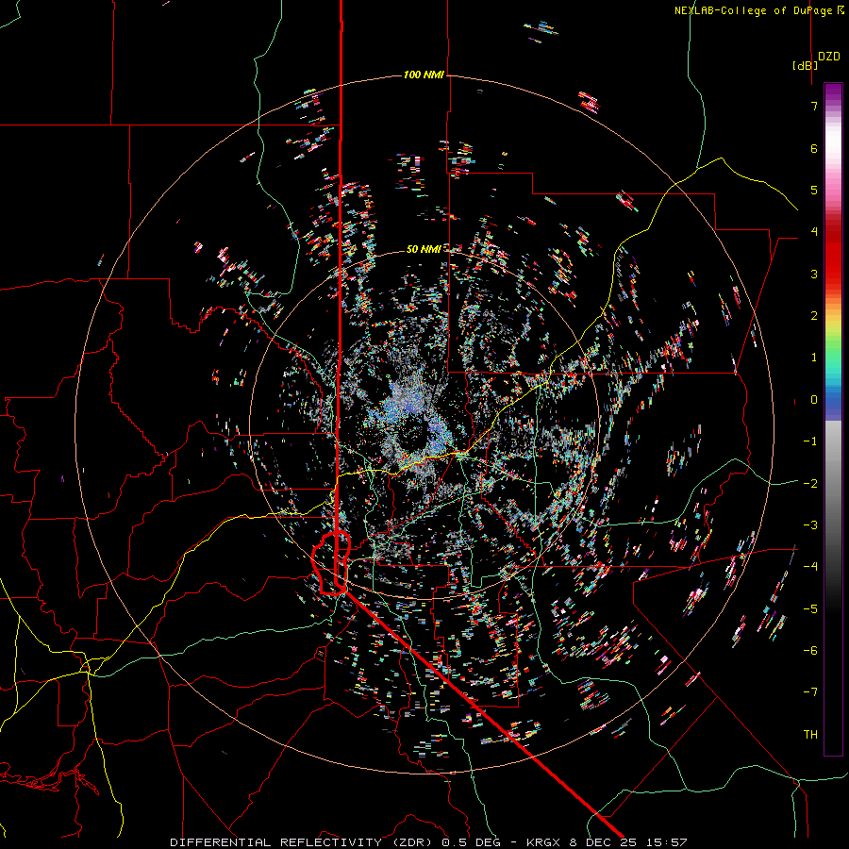Click the "DZD" legend title
The width and height of the screenshot is (849, 849).
pos(829,57)
